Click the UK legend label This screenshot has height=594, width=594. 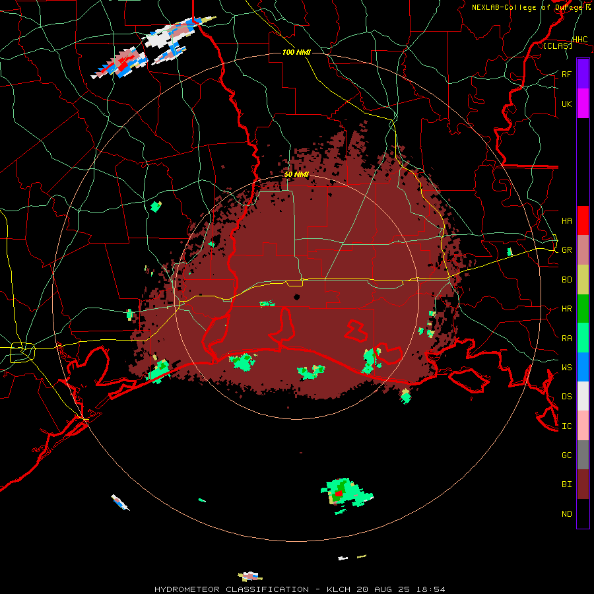tap(567, 104)
